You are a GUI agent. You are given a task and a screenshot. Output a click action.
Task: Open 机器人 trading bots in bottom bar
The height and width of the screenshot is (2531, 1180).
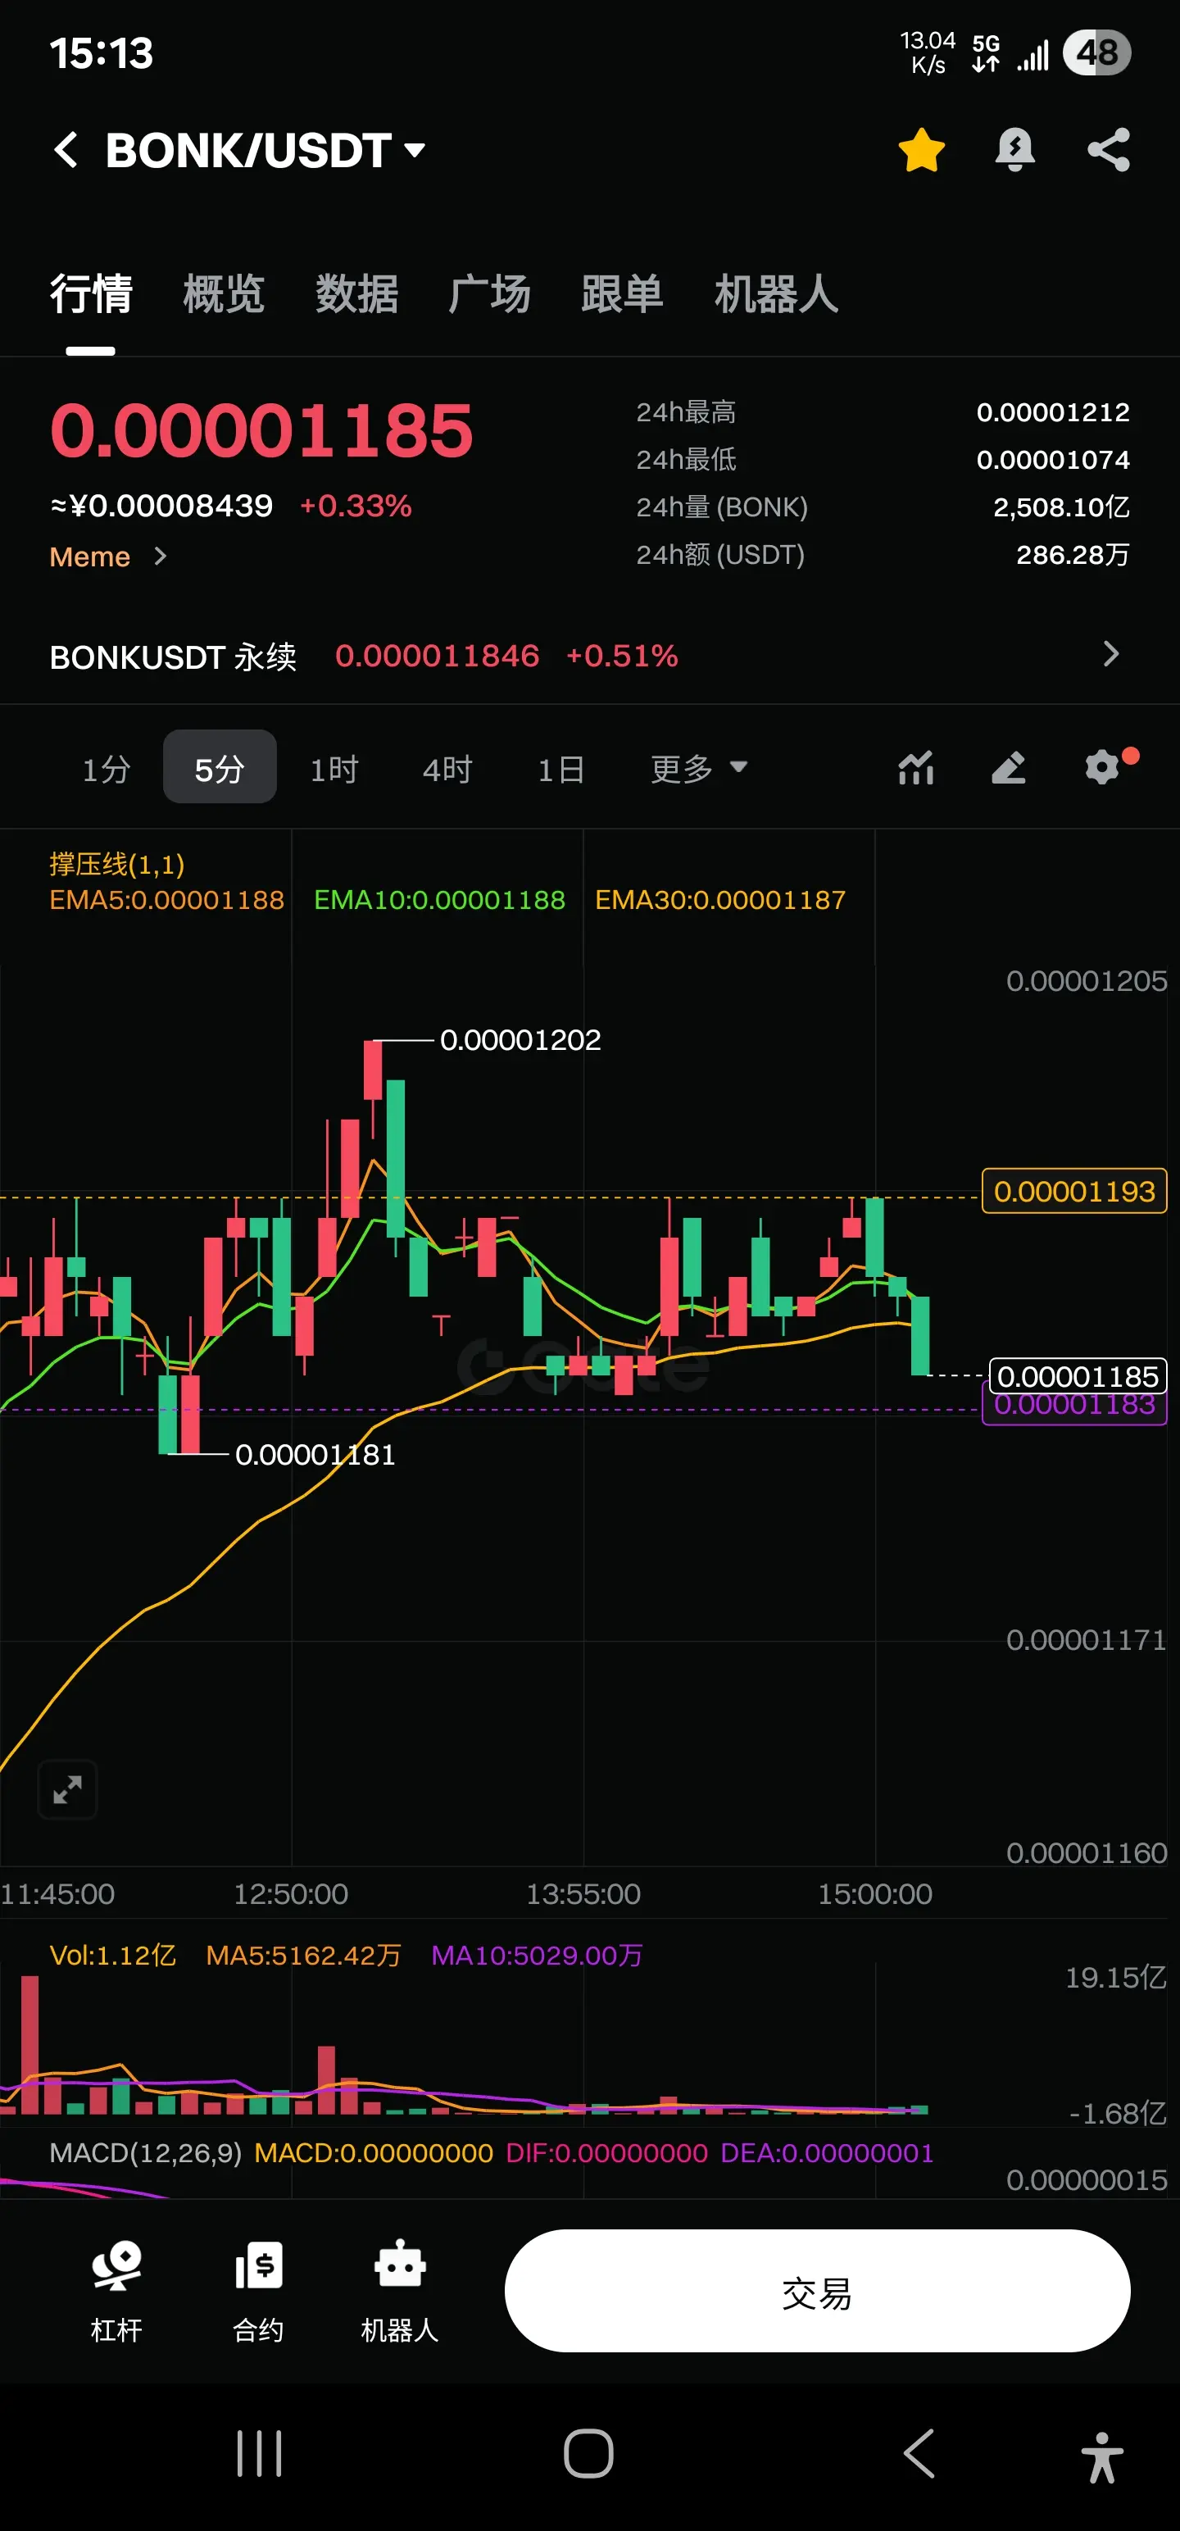400,2292
